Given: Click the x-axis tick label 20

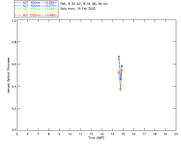Looking at the screenshot, I should [176, 134].
